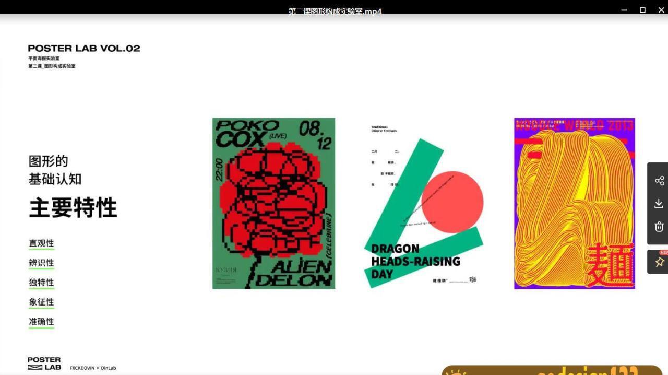This screenshot has height=375, width=668.
Task: Click the 象征性 list item
Action: pyautogui.click(x=41, y=302)
